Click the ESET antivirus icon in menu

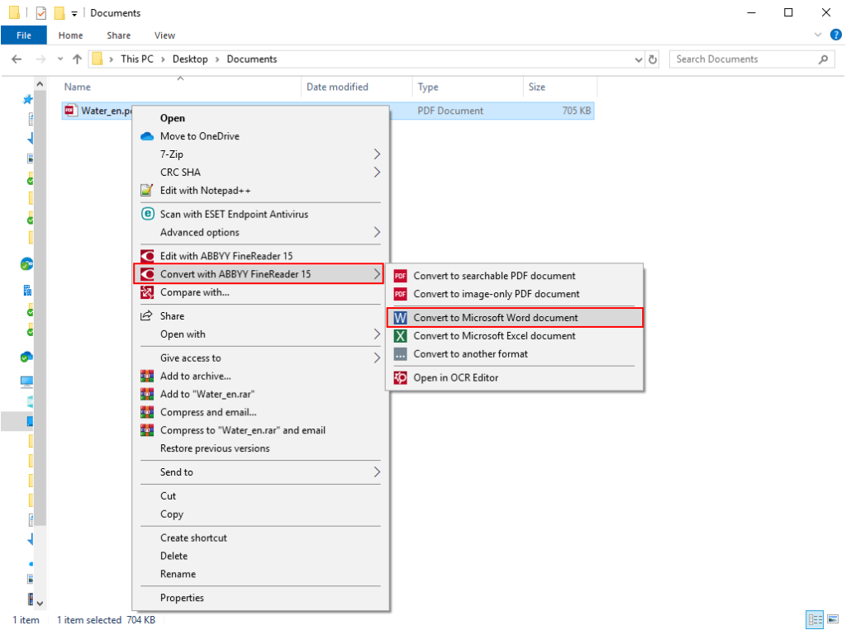point(147,214)
